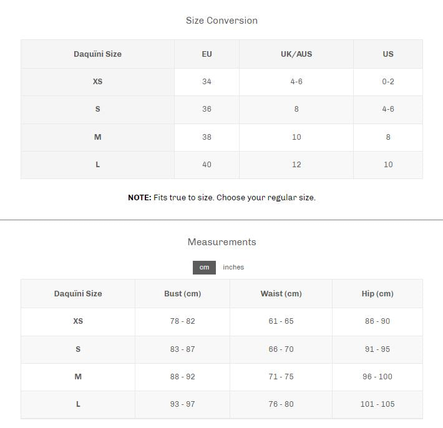Click the Hip (cm) column header

377,294
